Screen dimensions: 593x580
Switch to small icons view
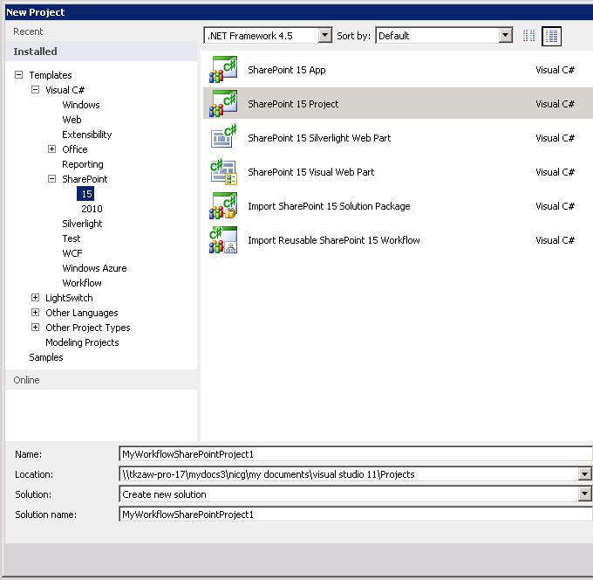(x=528, y=36)
